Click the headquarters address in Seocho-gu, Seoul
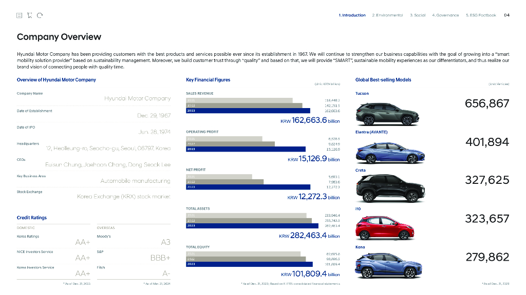The width and height of the screenshot is (526, 295). pos(108,148)
